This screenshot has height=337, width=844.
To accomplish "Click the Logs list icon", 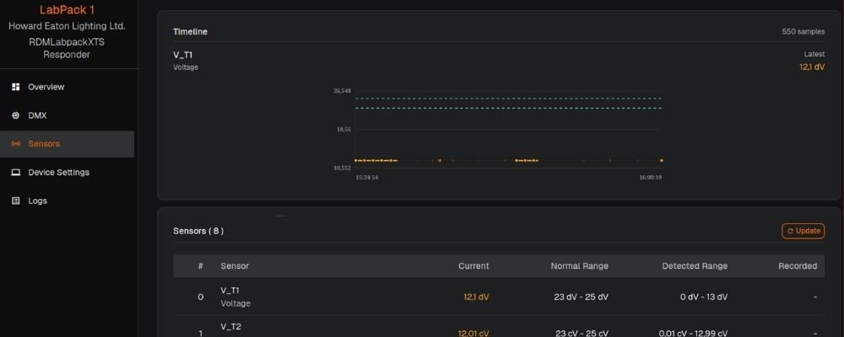I will point(15,201).
